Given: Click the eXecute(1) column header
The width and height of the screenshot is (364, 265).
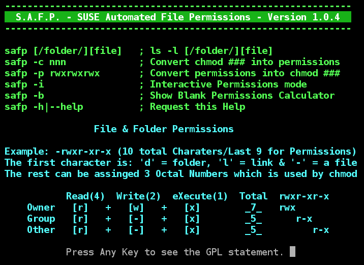Looking at the screenshot, I should [x=200, y=196].
